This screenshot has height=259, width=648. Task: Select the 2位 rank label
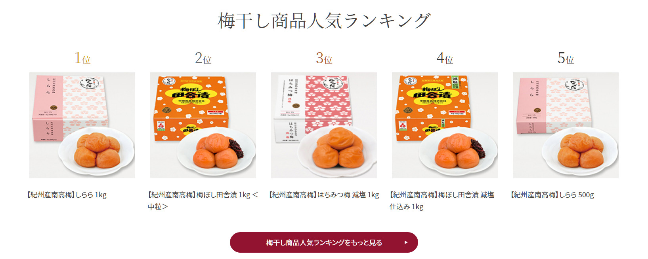pos(203,58)
